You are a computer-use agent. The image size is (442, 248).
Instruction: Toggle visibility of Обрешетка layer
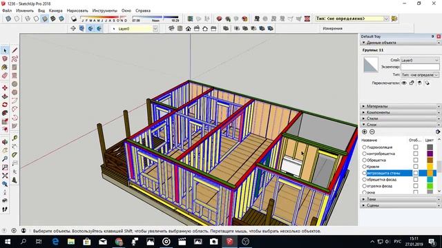coord(416,160)
